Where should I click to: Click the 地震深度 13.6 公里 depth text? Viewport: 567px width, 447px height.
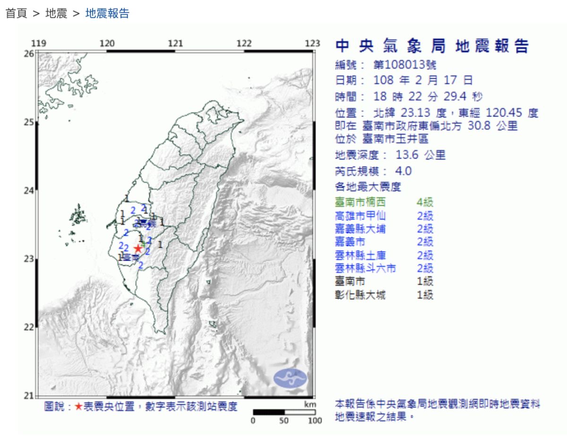390,155
